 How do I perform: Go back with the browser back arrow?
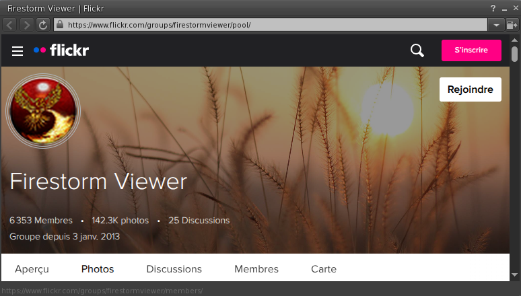[10, 25]
